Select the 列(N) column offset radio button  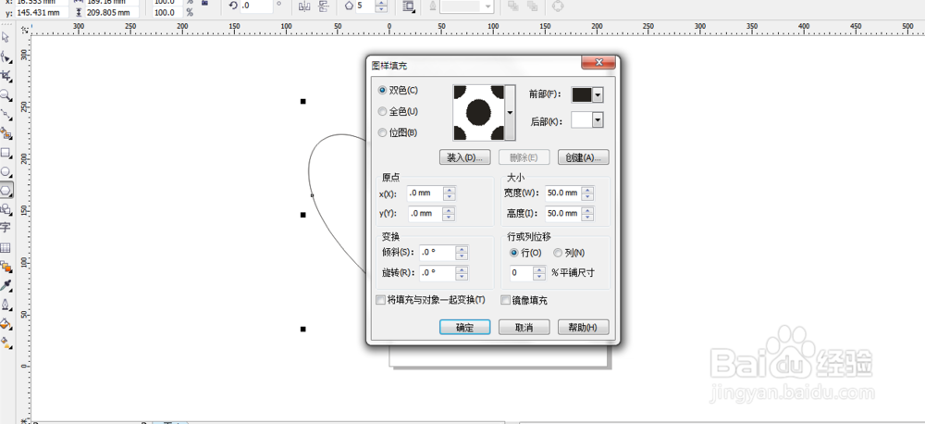pyautogui.click(x=558, y=253)
